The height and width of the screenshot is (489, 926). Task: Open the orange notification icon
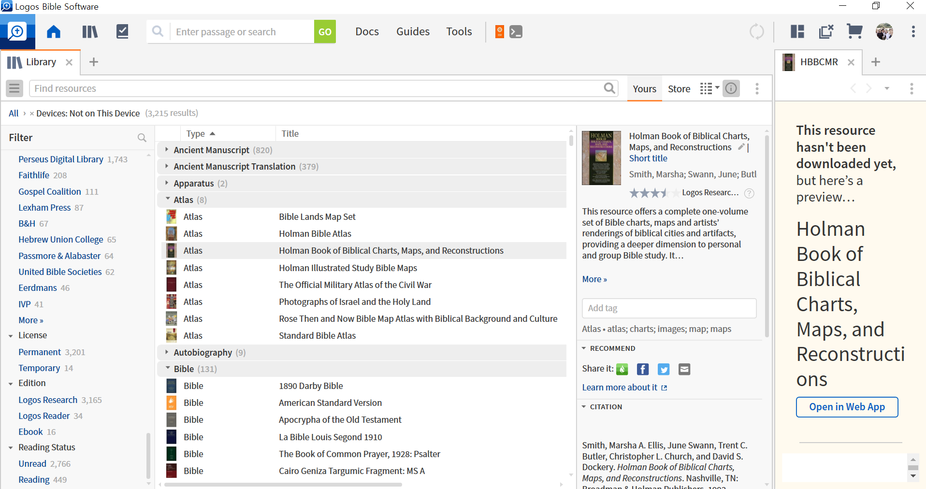point(500,32)
